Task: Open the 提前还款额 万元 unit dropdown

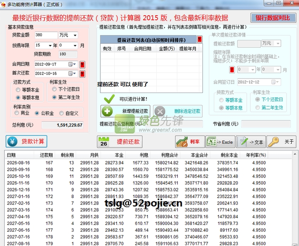Action: pos(278,44)
